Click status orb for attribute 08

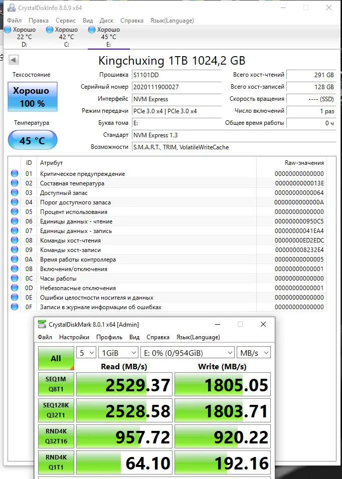(x=15, y=240)
